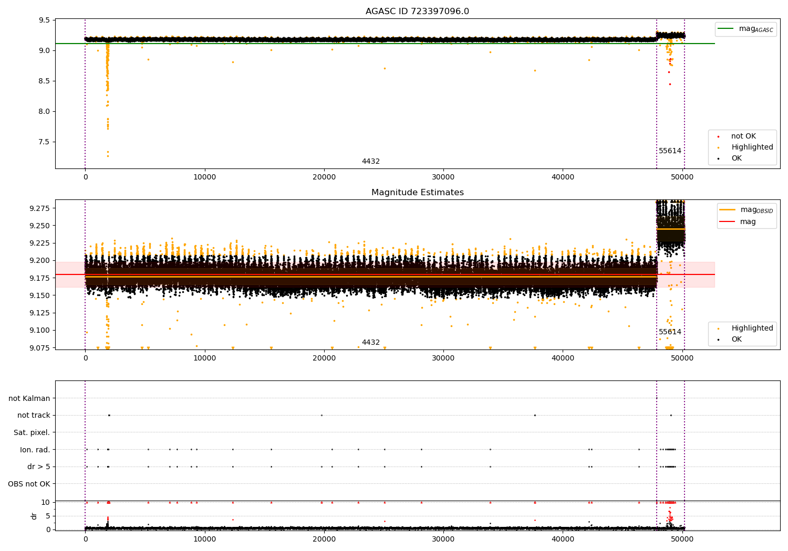Click the 4432 obsid label in top plot
Viewport: 788px width, 551px height.
click(x=370, y=162)
